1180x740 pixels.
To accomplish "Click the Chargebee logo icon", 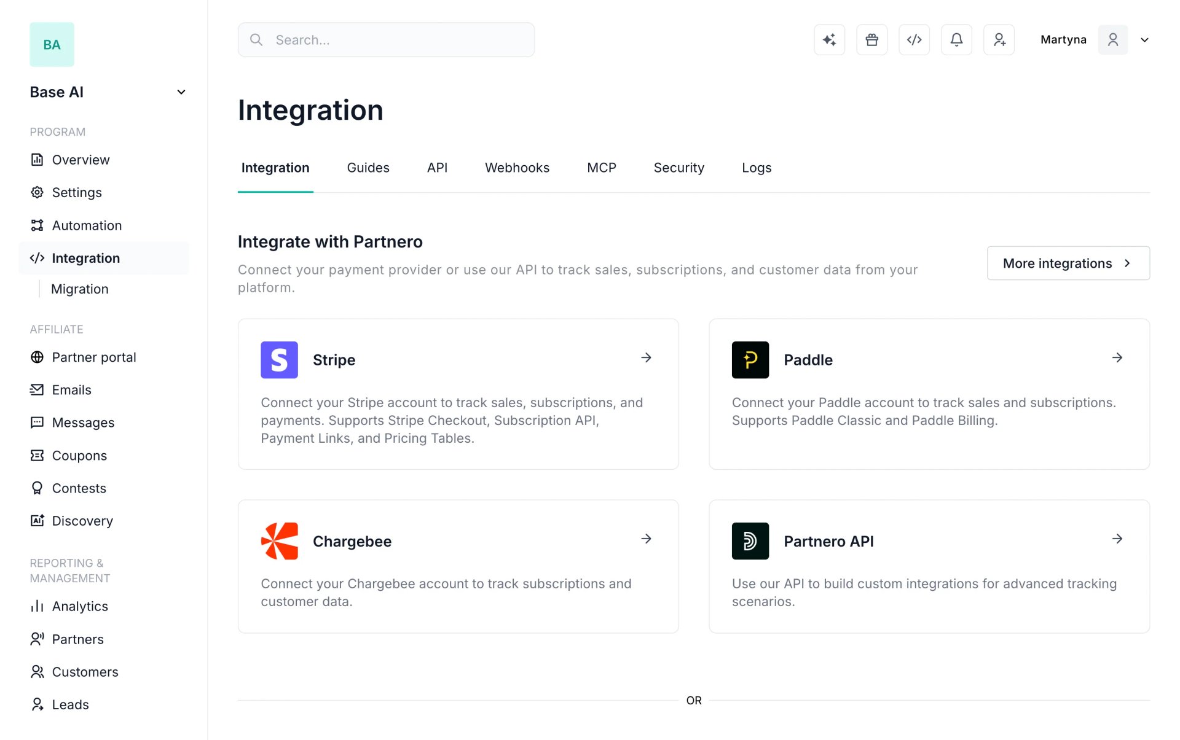I will [279, 541].
